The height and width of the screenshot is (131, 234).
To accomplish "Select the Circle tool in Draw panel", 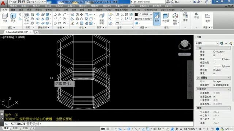I will [64, 19].
